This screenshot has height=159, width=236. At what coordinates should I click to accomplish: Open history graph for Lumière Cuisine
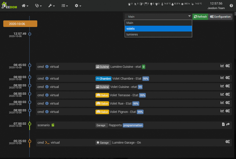tap(222, 66)
